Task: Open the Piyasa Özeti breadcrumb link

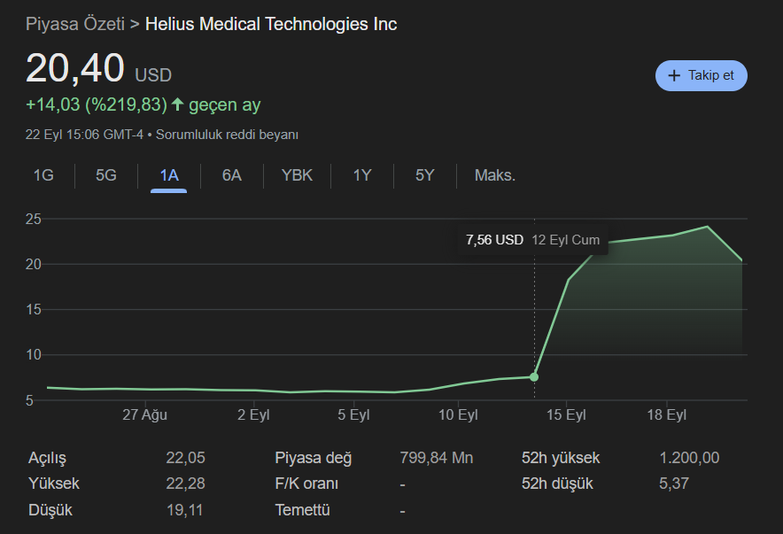Action: 75,24
